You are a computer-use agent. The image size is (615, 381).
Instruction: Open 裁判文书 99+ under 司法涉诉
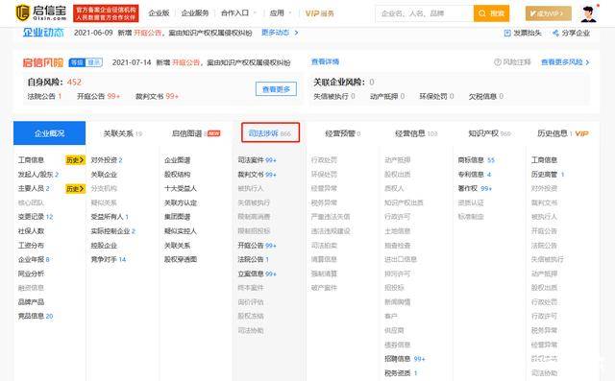257,175
